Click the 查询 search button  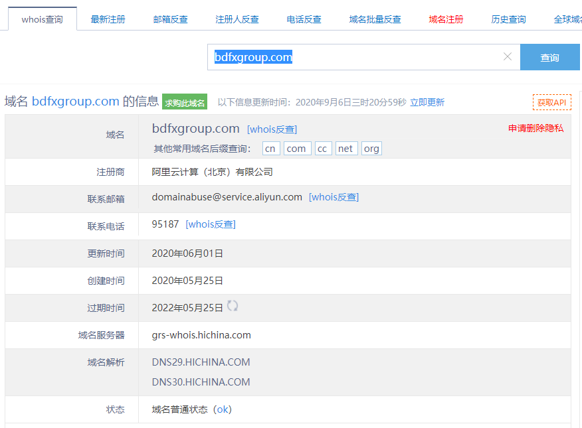tap(549, 58)
